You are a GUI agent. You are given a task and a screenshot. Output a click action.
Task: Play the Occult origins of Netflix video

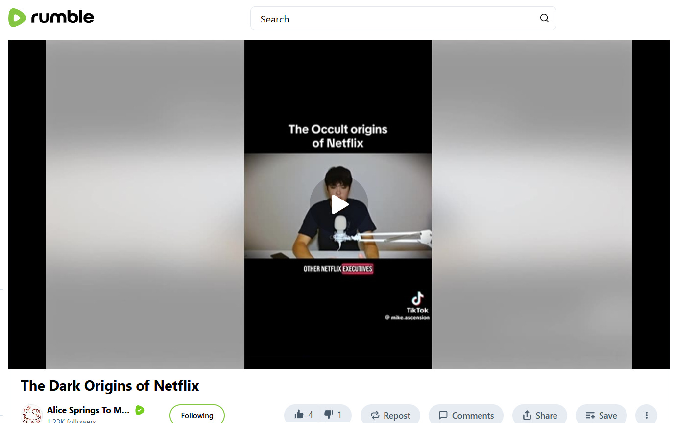pos(339,204)
